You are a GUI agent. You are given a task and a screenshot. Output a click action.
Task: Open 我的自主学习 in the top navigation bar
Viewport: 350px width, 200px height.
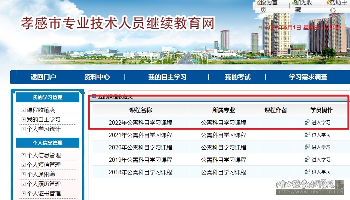(167, 77)
